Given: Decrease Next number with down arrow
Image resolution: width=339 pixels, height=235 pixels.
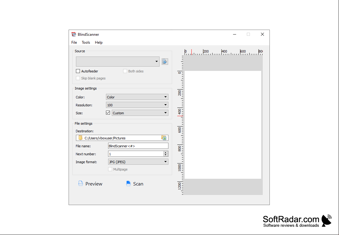Looking at the screenshot, I should point(166,155).
